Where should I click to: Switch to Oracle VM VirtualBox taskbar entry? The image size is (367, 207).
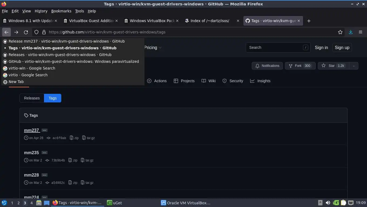tap(186, 203)
